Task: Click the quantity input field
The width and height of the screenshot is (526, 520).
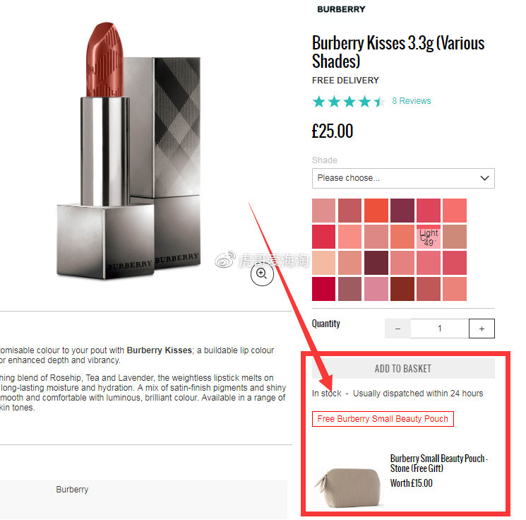Action: pos(439,329)
